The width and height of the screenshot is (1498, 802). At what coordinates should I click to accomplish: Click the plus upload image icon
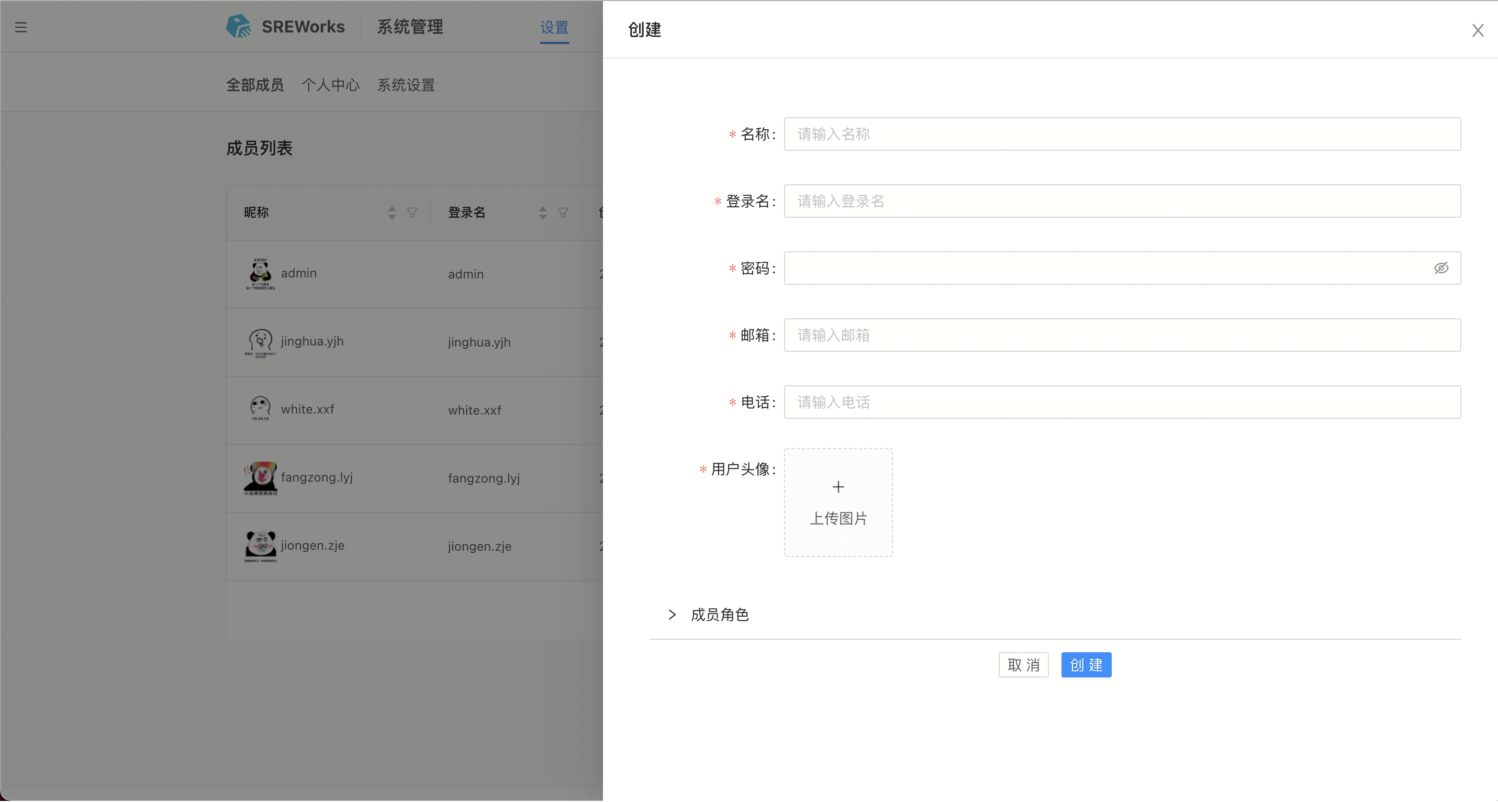838,487
